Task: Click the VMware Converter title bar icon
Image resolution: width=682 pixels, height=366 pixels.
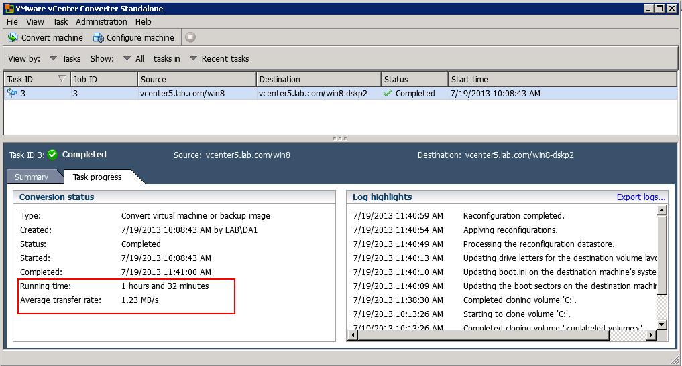Action: click(x=9, y=8)
